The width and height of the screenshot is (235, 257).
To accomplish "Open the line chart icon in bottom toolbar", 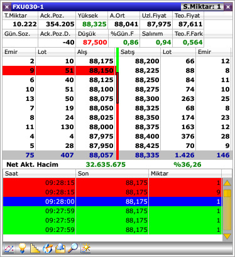I will click(9, 248).
